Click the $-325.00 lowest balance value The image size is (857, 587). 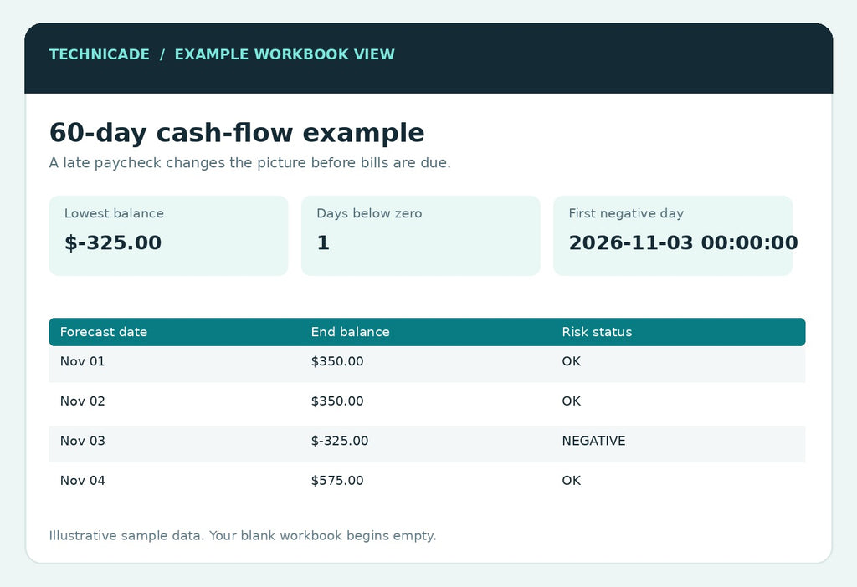coord(113,242)
